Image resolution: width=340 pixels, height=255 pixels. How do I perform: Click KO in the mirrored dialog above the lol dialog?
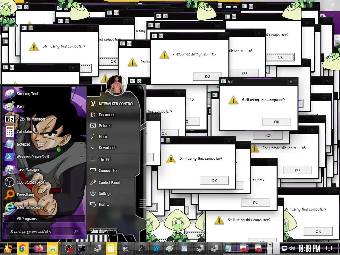pos(207,76)
